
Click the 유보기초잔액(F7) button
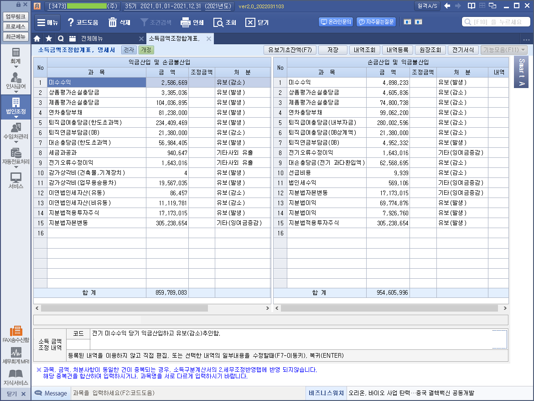(x=290, y=50)
